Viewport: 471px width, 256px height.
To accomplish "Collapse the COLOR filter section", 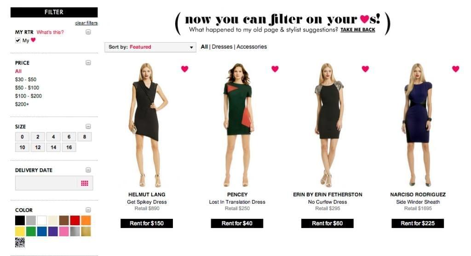I will coord(88,210).
